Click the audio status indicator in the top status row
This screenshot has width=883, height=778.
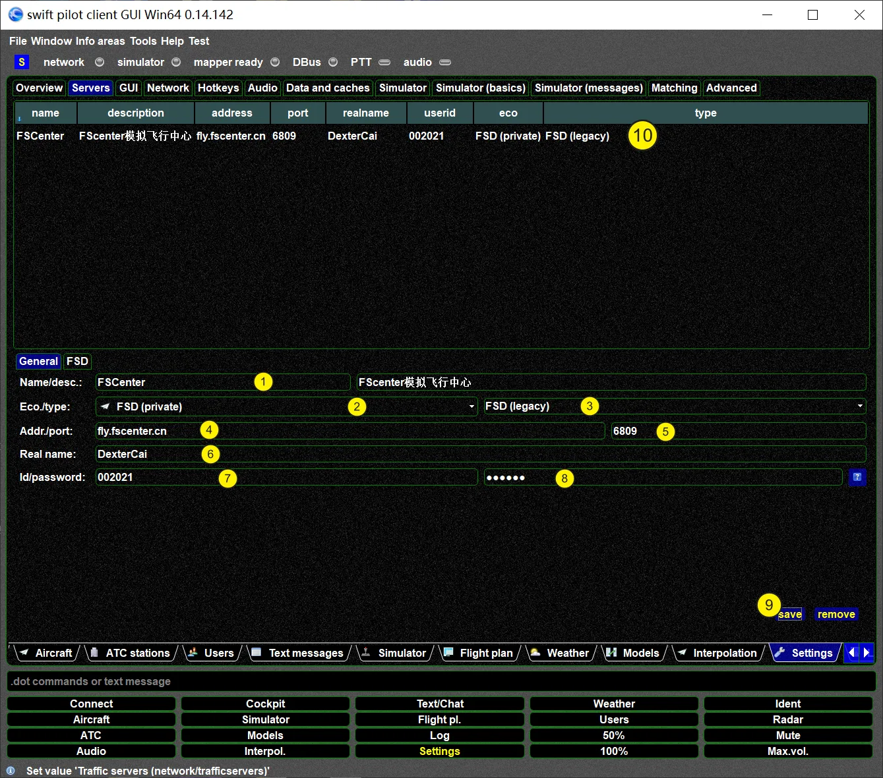pos(445,62)
